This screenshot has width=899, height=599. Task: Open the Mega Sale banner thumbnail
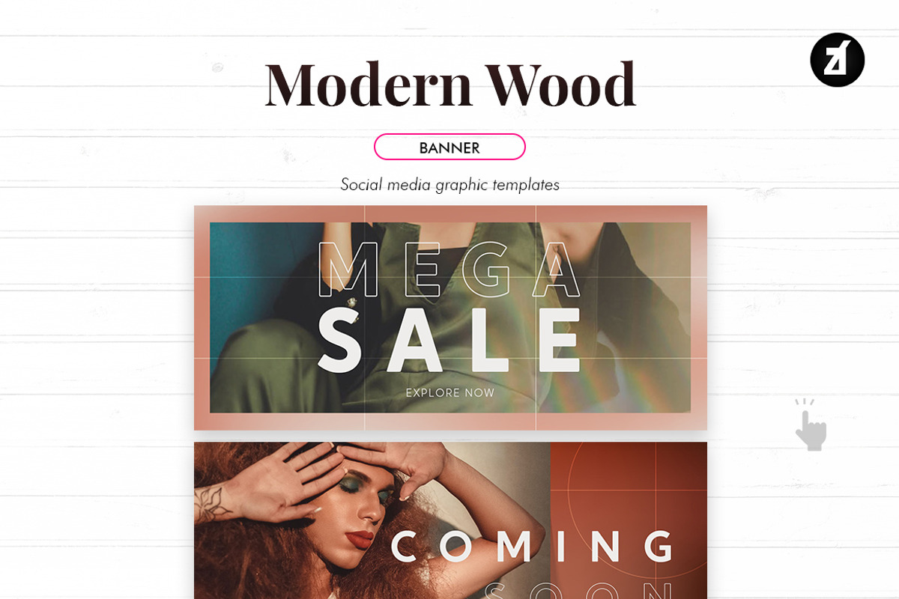pyautogui.click(x=450, y=317)
